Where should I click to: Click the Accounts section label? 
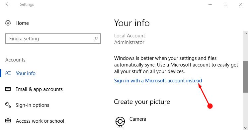pos(15,60)
